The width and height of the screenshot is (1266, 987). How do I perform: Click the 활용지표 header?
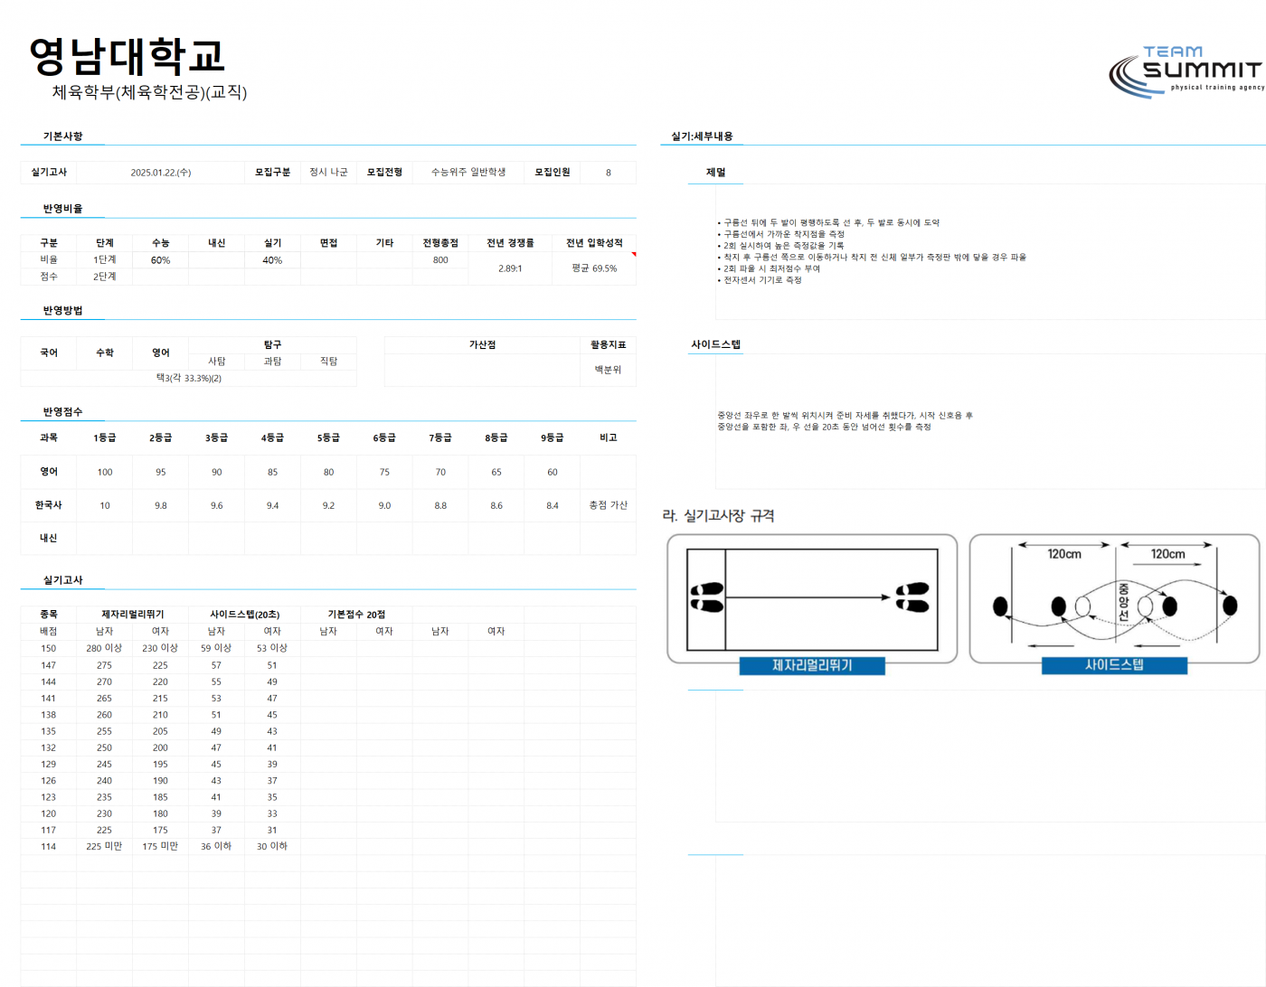click(608, 345)
